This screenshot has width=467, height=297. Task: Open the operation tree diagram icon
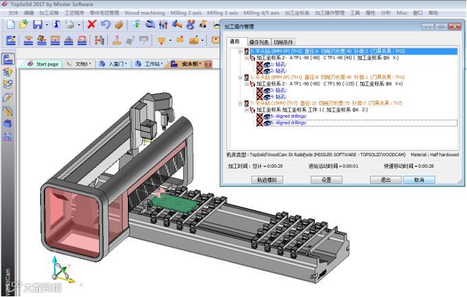click(x=99, y=40)
